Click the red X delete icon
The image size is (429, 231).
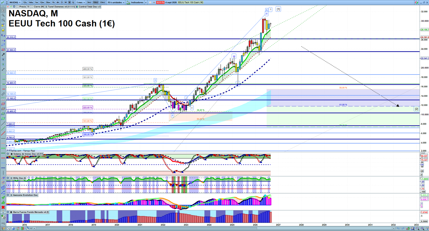pos(3,207)
